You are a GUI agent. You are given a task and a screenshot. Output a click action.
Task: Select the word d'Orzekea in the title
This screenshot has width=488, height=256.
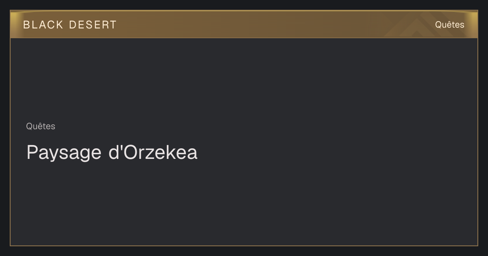pyautogui.click(x=153, y=152)
